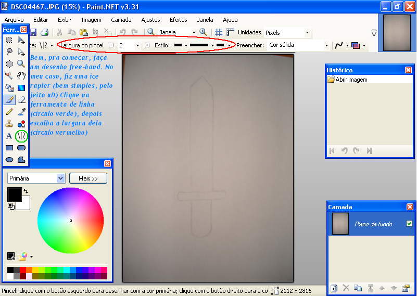Image resolution: width=417 pixels, height=296 pixels.
Task: Select the Paintbrush tool
Action: [9, 100]
